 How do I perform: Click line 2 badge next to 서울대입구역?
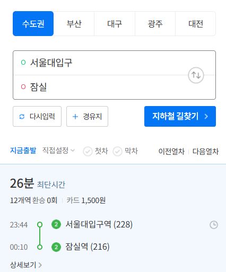tap(56, 224)
